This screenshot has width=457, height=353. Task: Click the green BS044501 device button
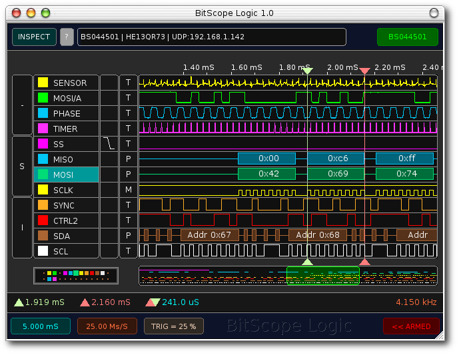(x=407, y=37)
